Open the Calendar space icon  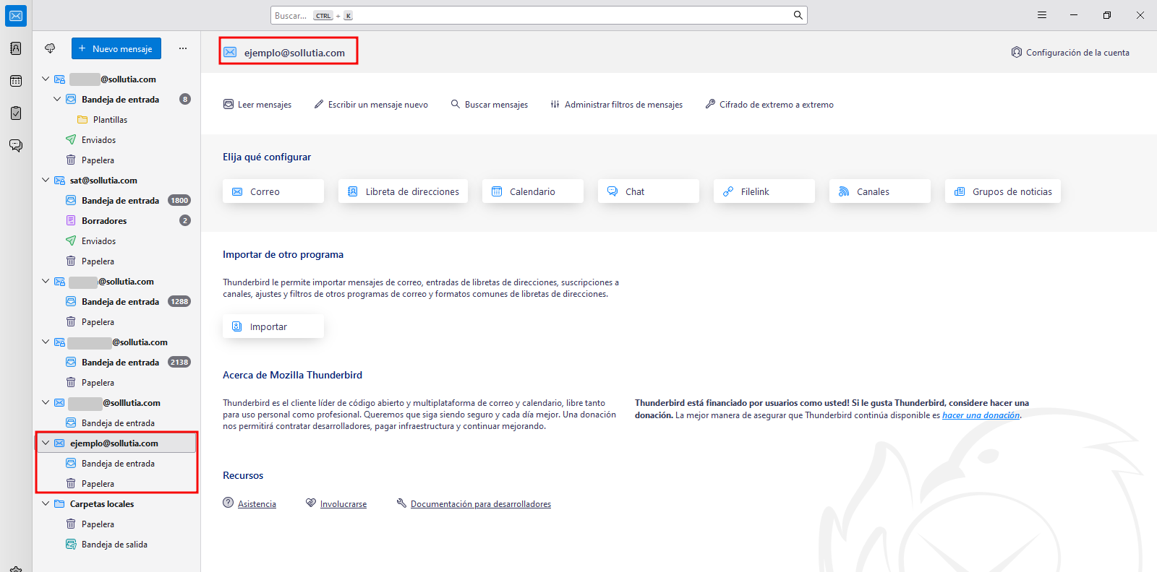[16, 81]
